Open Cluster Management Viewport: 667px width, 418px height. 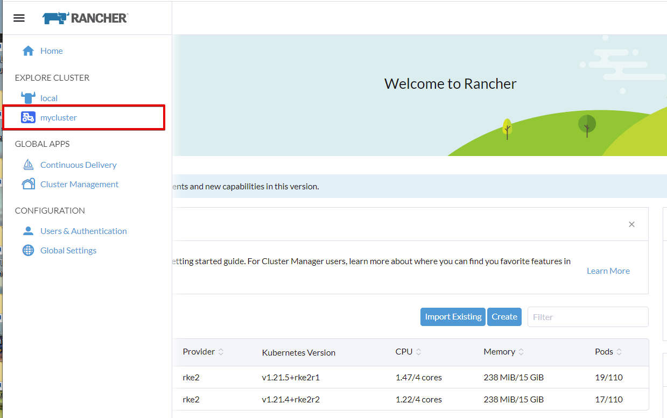click(x=80, y=184)
